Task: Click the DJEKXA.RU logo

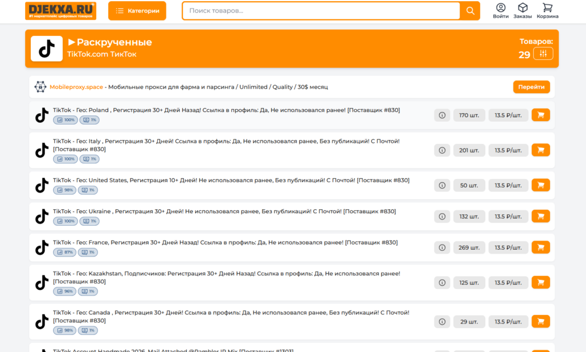Action: pos(61,11)
